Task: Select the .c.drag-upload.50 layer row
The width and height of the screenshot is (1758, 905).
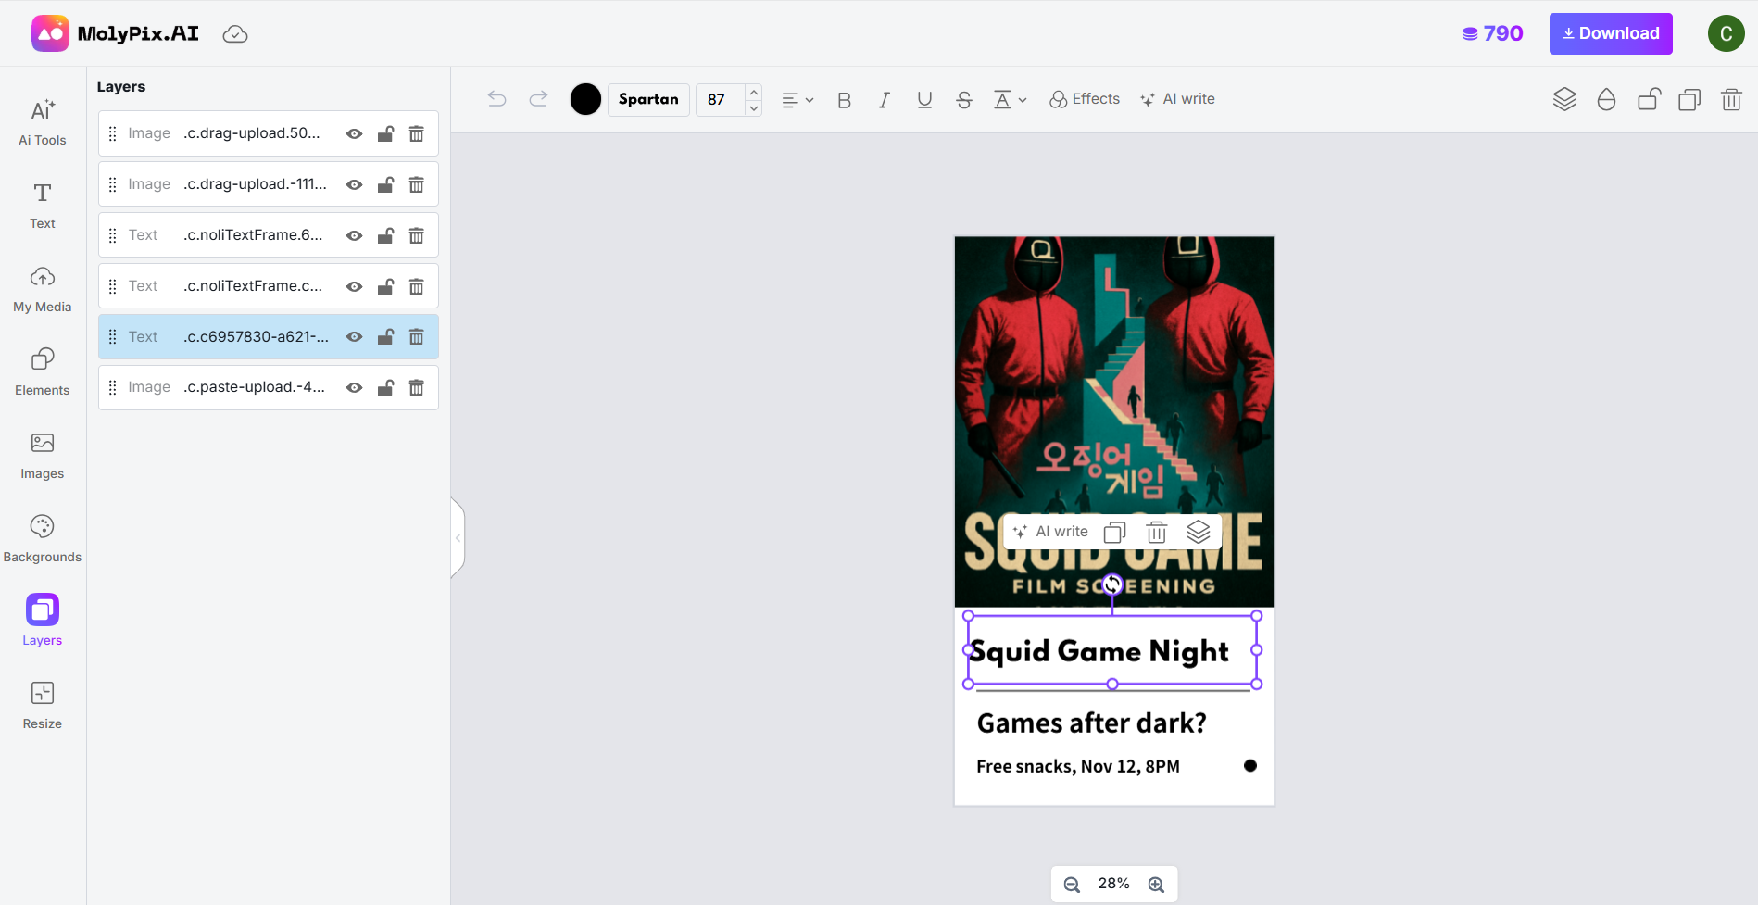Action: tap(269, 133)
